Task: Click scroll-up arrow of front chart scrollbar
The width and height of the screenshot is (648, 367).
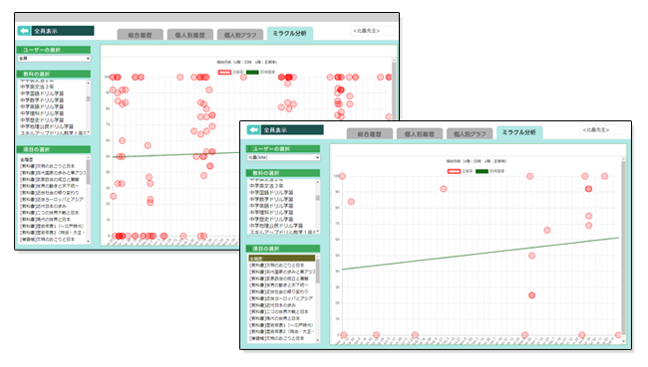Action: point(623,159)
